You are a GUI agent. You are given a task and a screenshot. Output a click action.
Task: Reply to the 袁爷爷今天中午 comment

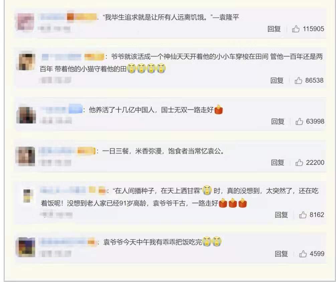(x=282, y=254)
